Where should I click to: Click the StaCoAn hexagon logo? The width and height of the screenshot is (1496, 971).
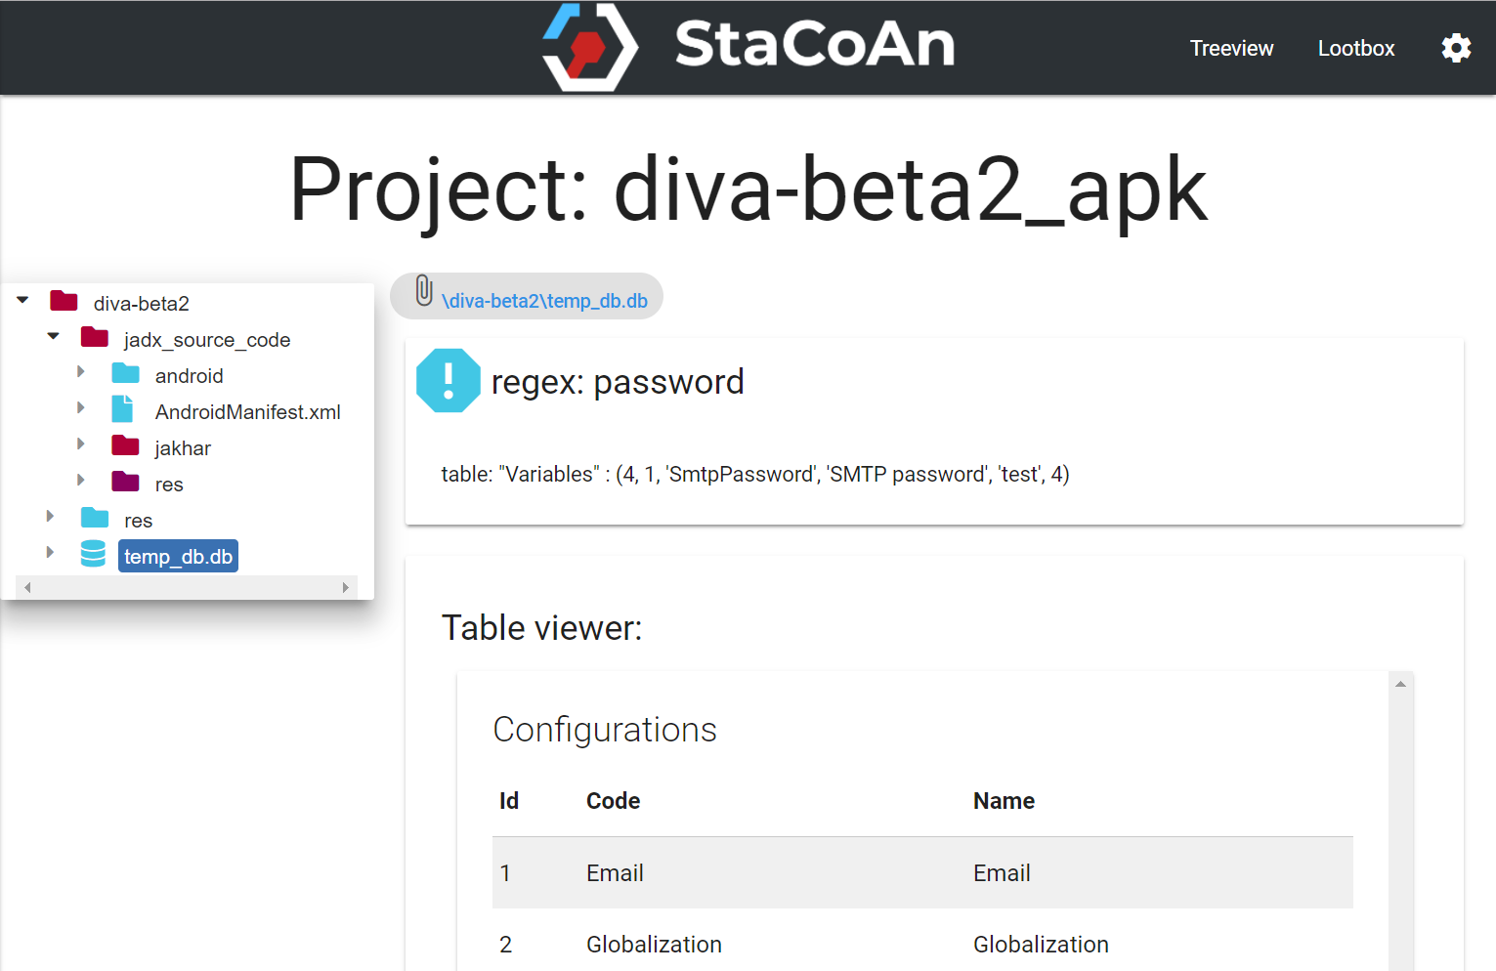coord(590,47)
